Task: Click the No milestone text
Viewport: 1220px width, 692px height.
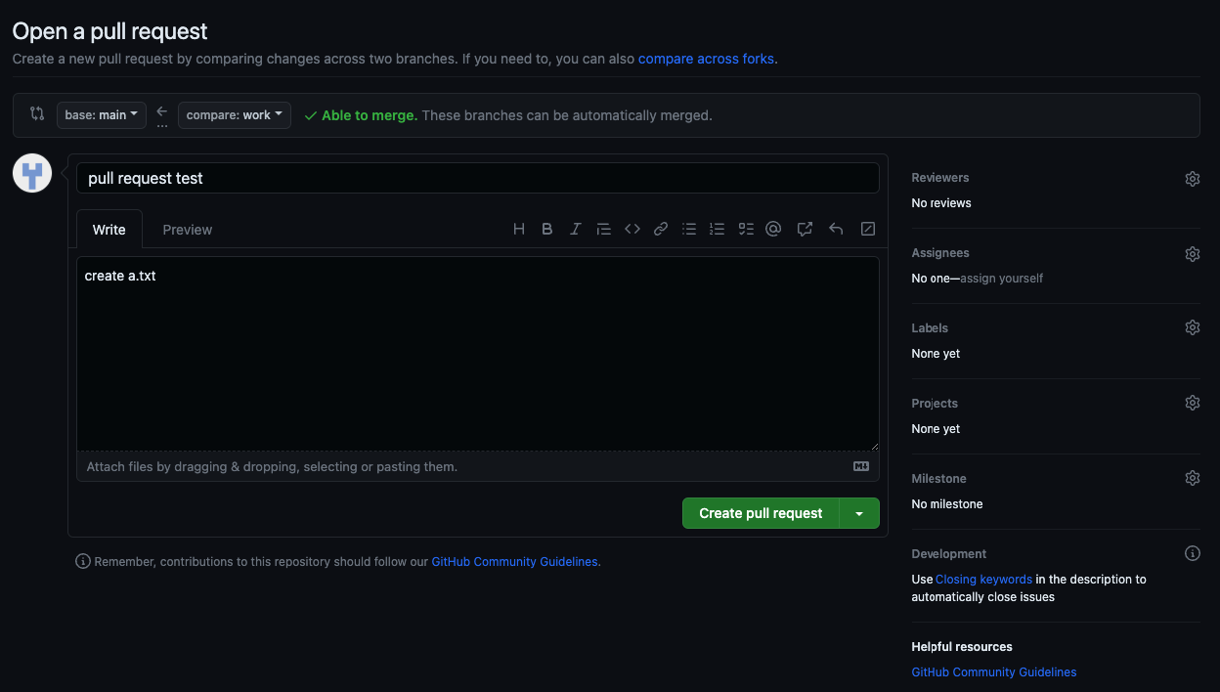Action: [x=947, y=504]
